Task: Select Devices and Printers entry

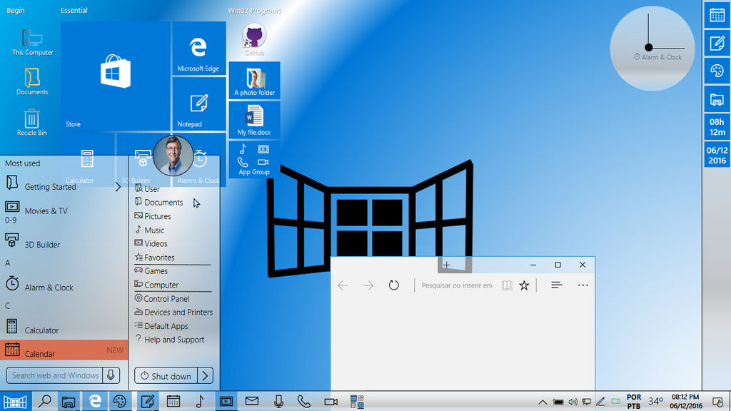Action: [173, 313]
